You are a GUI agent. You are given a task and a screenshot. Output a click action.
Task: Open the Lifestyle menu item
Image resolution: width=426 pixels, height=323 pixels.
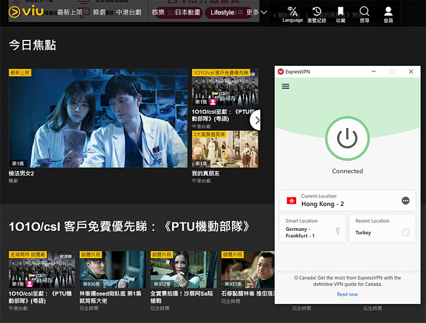tap(222, 12)
